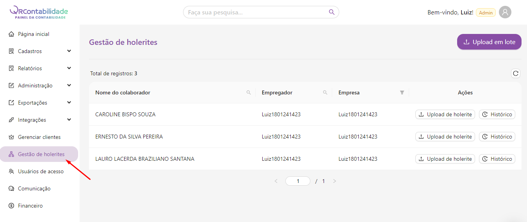Click the user avatar icon

pos(505,12)
